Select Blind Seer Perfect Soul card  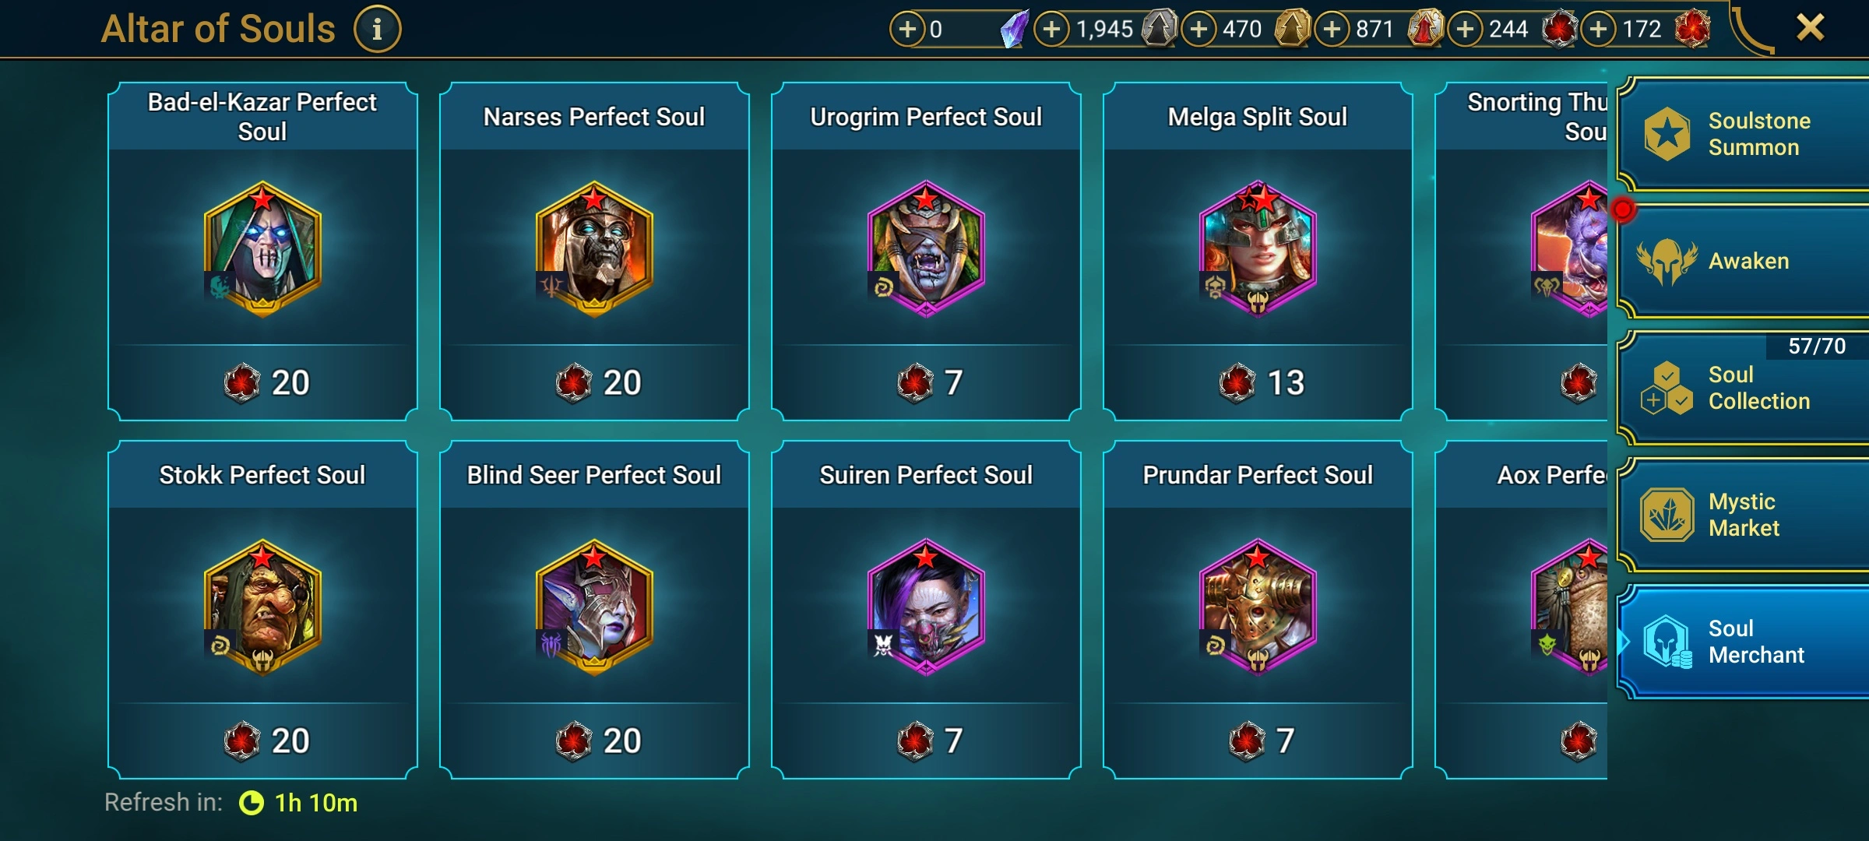(594, 610)
